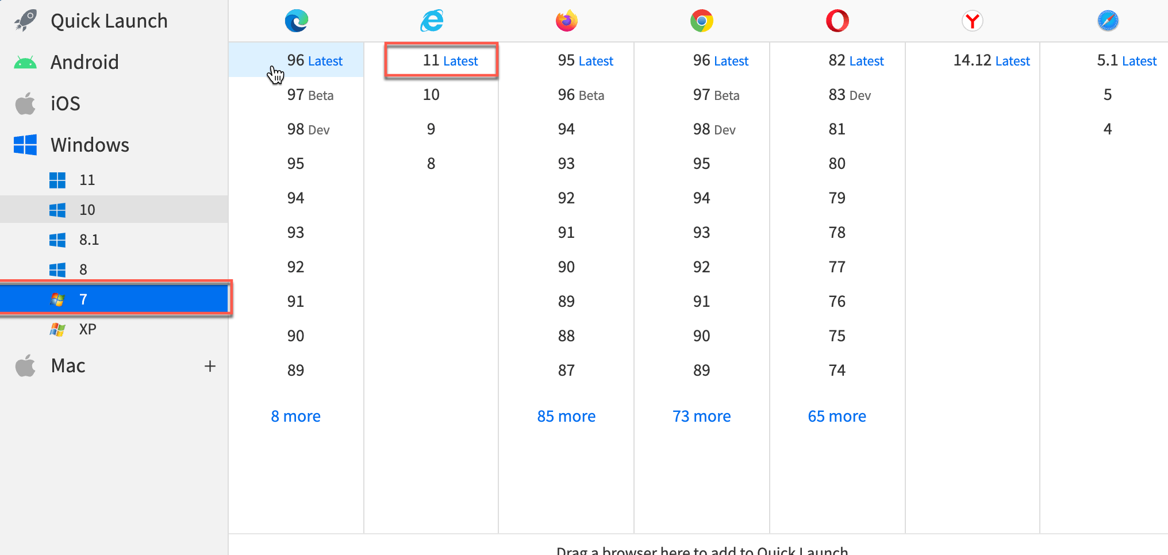Screen dimensions: 1168x555
Task: Click the Microsoft Edge browser icon
Action: [295, 20]
